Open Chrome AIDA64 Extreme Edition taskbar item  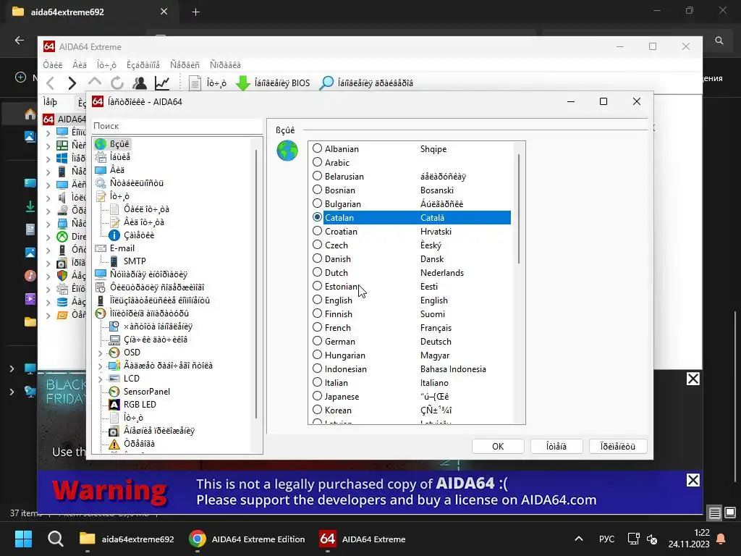click(247, 539)
